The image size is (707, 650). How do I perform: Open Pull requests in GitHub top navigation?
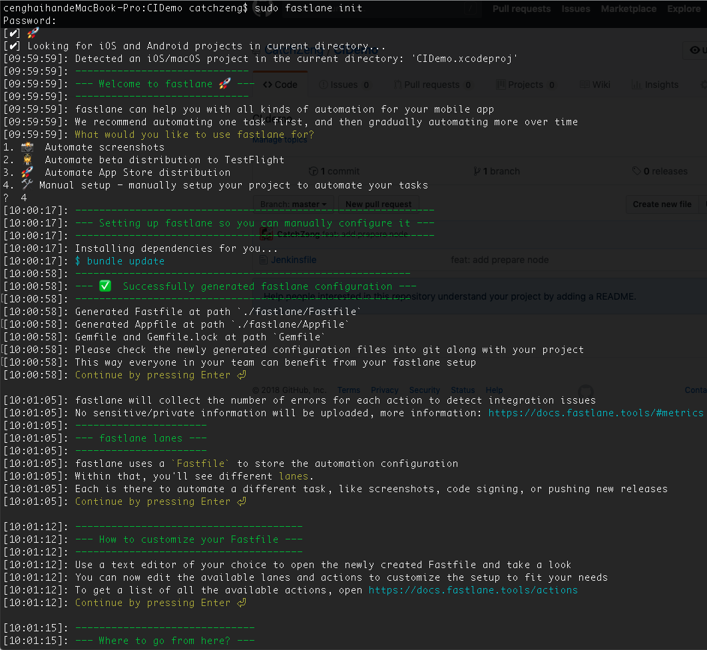coord(521,9)
